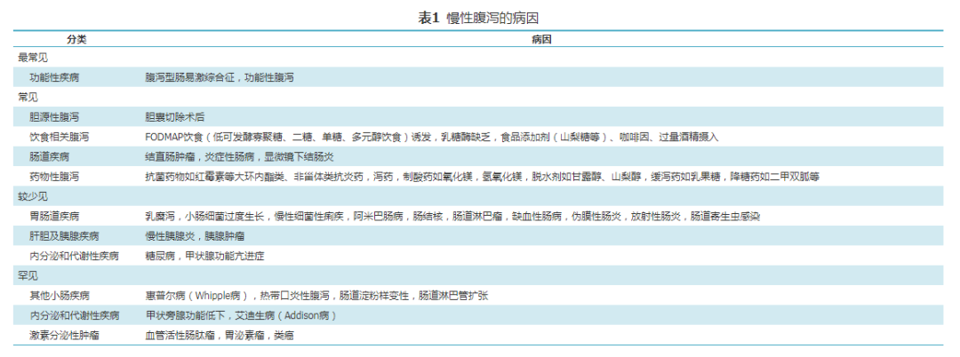Select the 功能性疾病 category cell
The height and width of the screenshot is (357, 960).
point(54,78)
